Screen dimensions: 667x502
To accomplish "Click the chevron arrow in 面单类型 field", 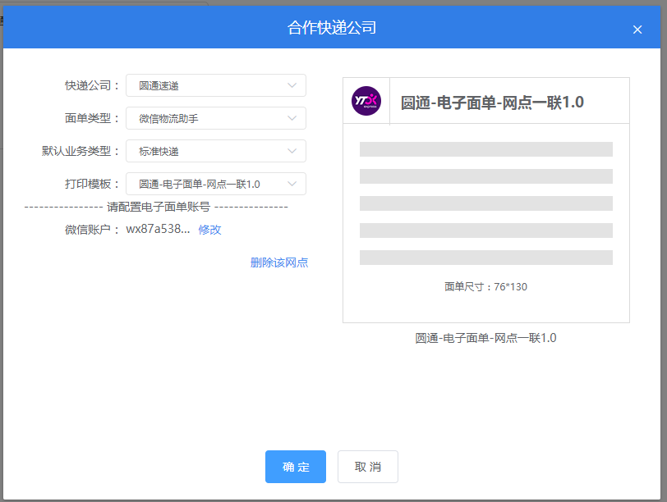I will point(292,118).
